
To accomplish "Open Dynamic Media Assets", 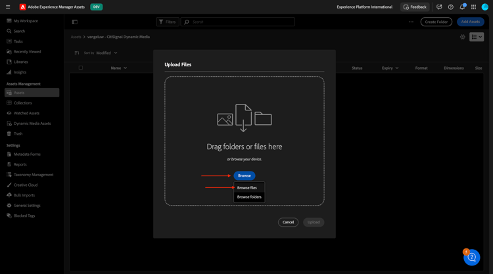I will point(32,124).
